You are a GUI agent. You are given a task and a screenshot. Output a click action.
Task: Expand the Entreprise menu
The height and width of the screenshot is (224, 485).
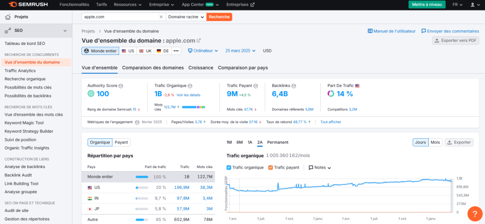162,5
